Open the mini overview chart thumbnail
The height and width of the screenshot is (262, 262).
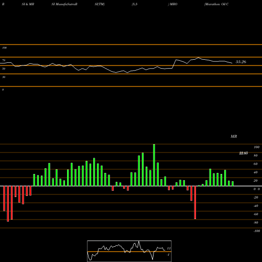click(x=129, y=251)
